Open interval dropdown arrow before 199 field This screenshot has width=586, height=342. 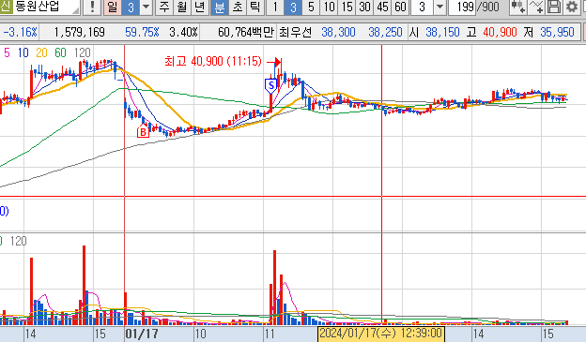440,7
